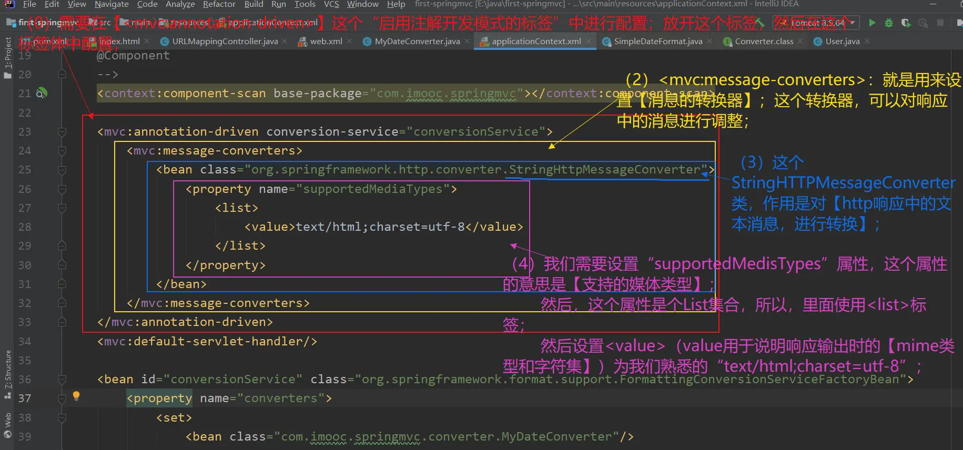Open the Refactor menu
The height and width of the screenshot is (450, 963).
[x=219, y=4]
